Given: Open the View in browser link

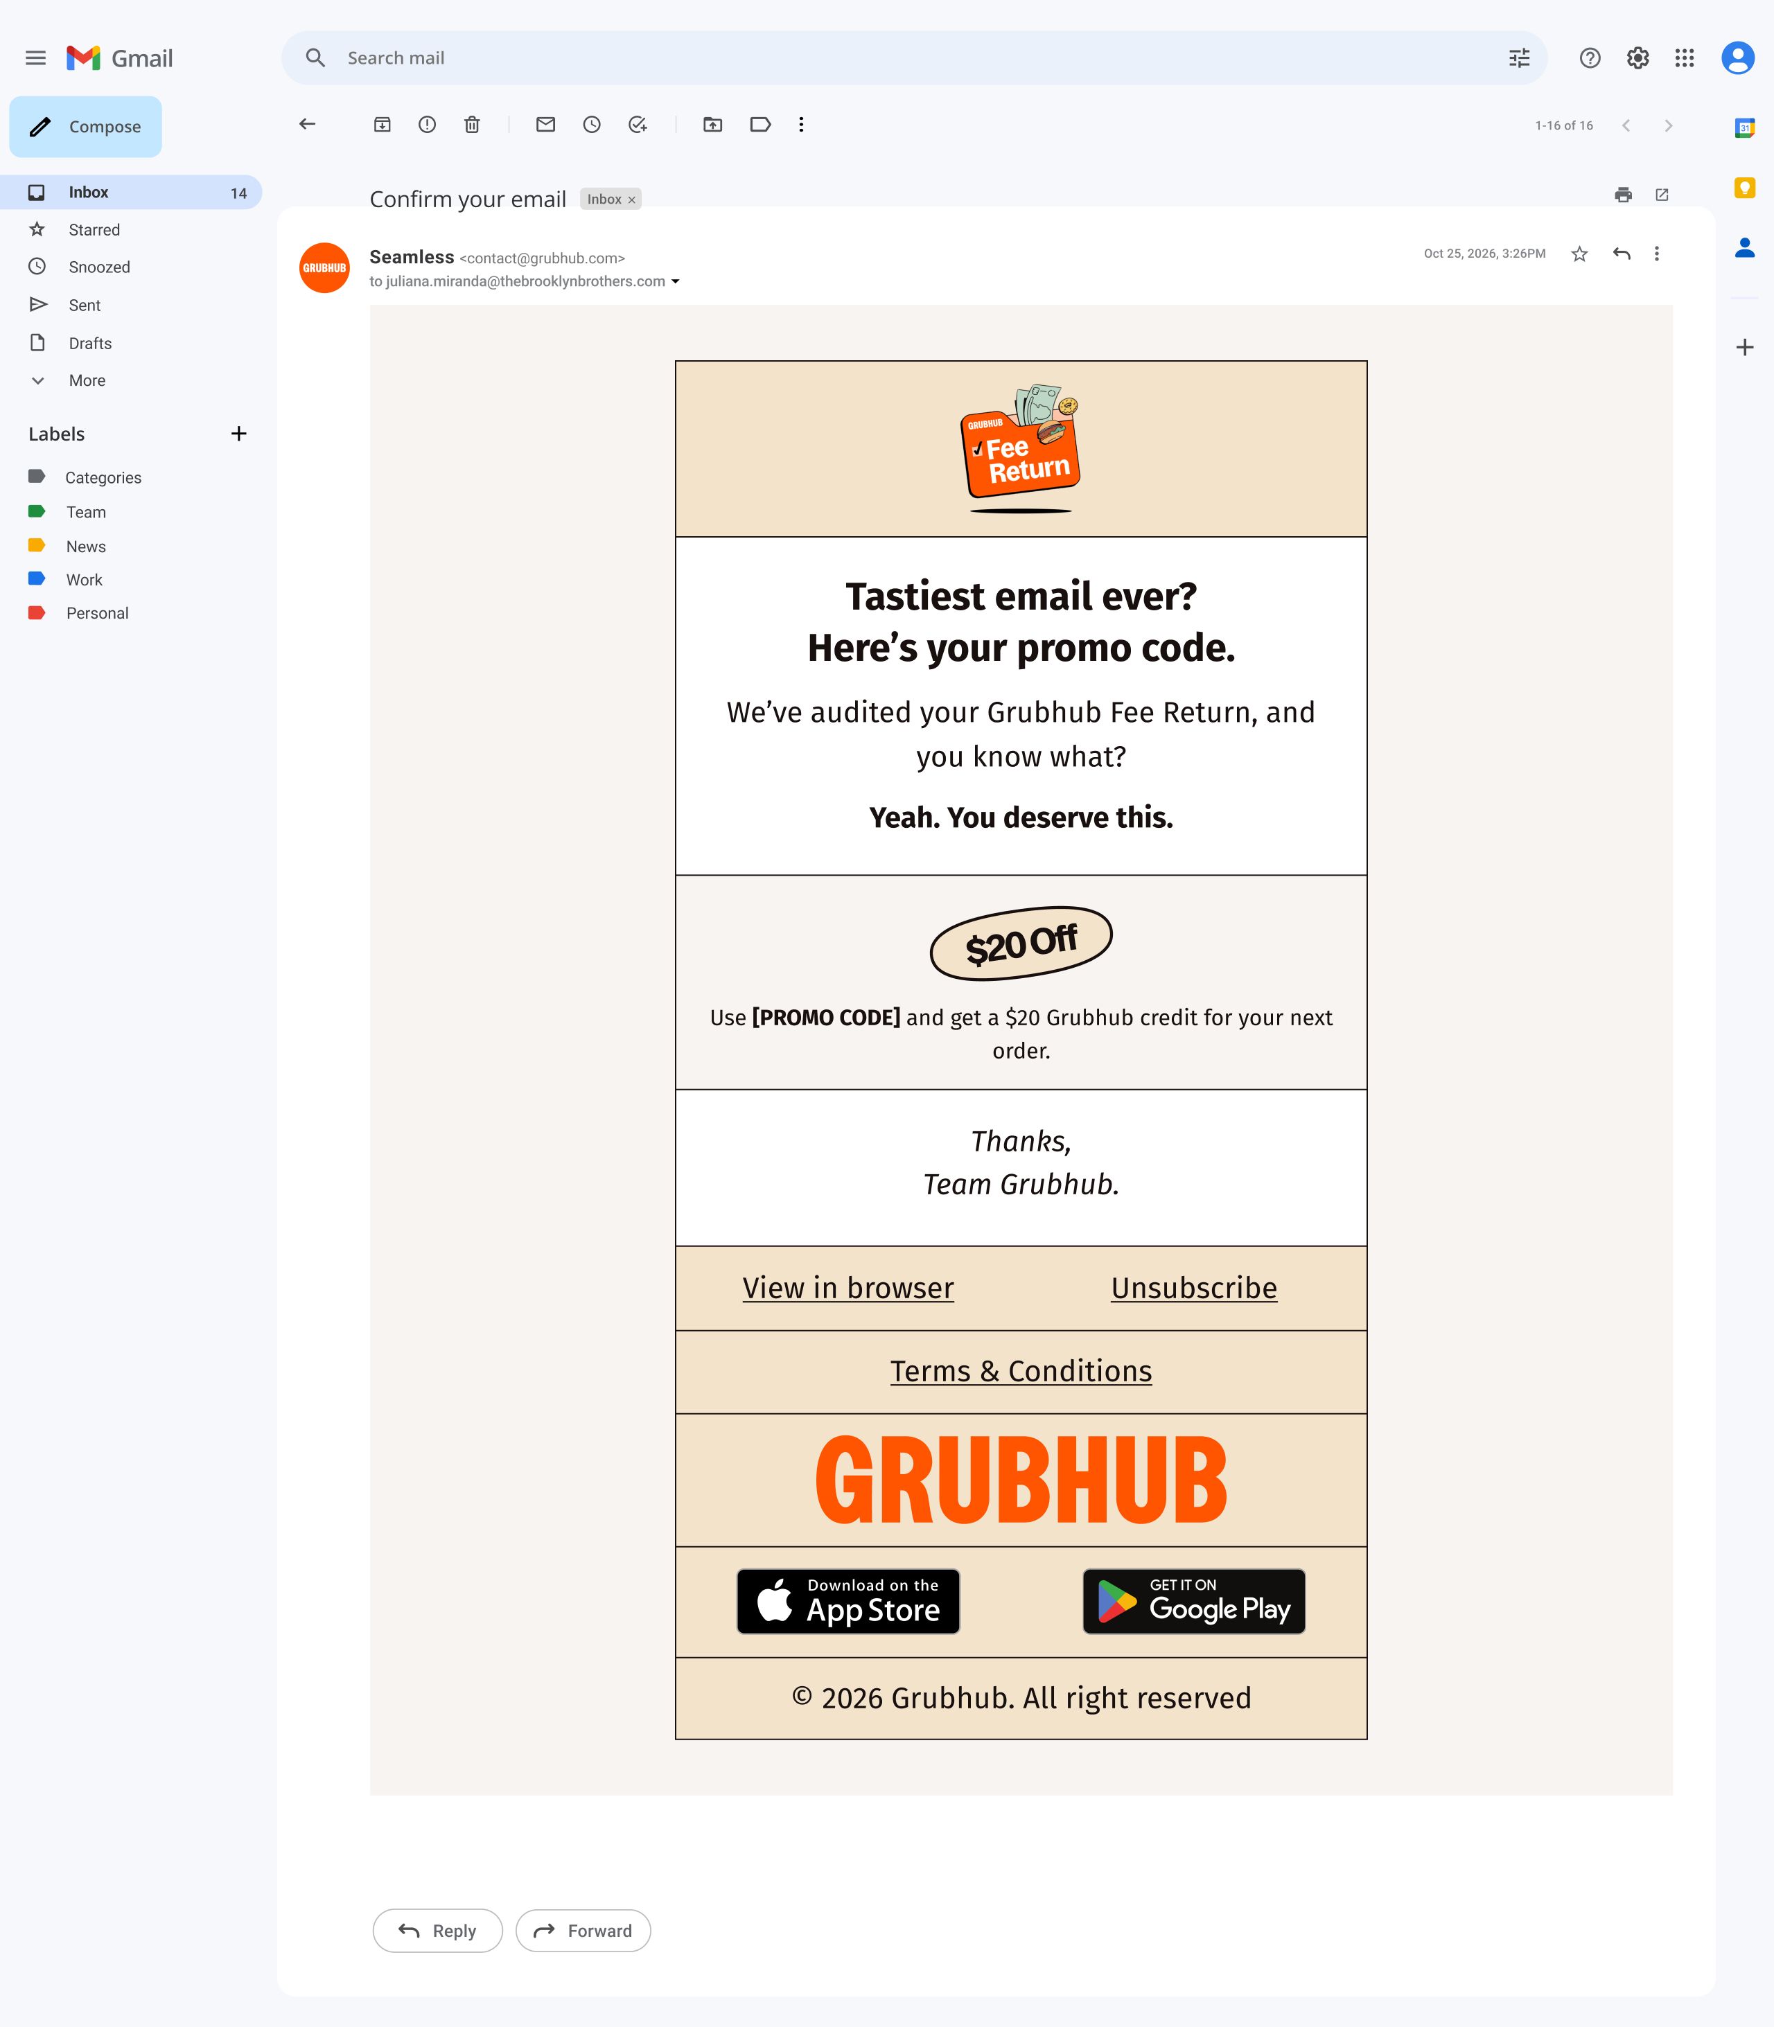Looking at the screenshot, I should point(848,1288).
